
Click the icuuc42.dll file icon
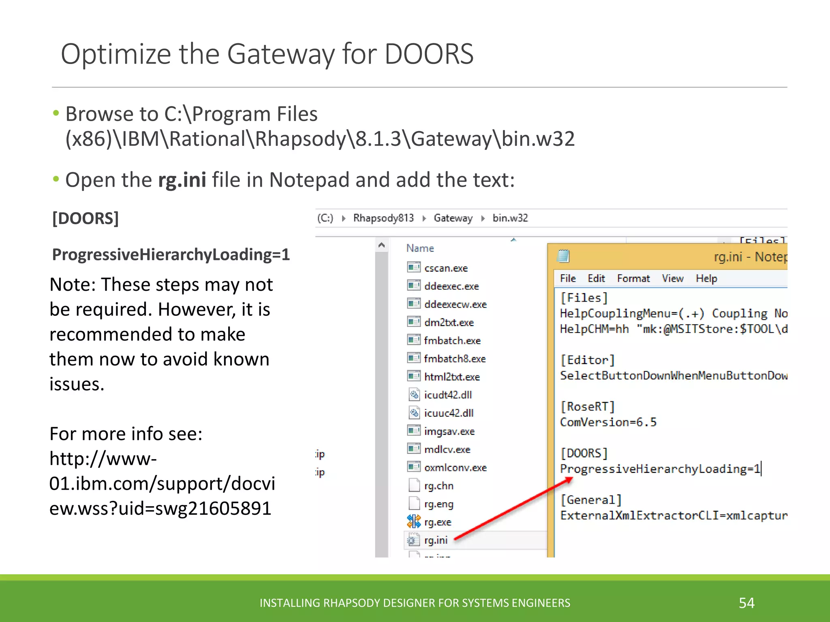[x=414, y=413]
